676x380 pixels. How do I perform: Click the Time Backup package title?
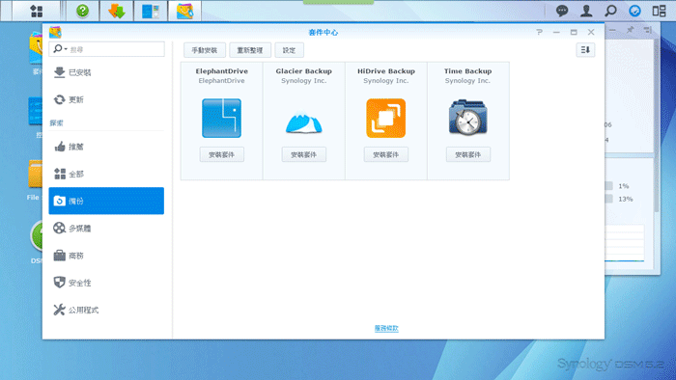point(467,71)
